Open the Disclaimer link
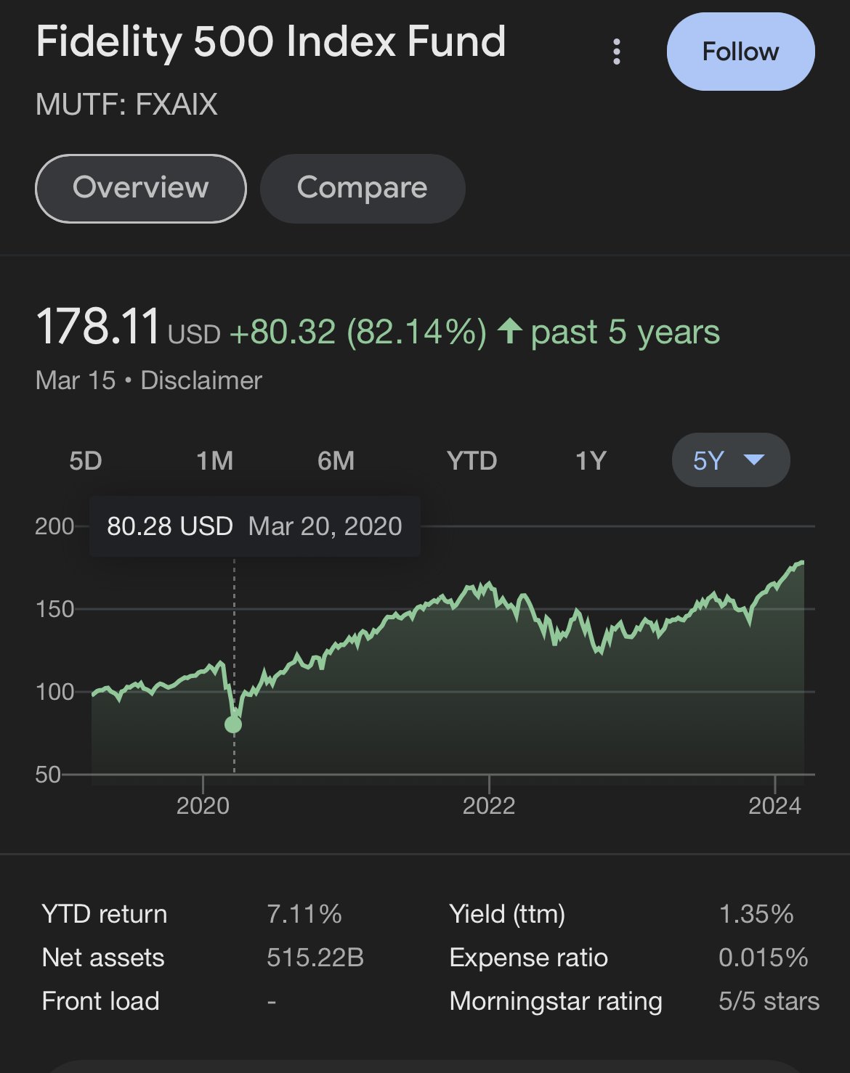This screenshot has height=1073, width=850. tap(201, 380)
